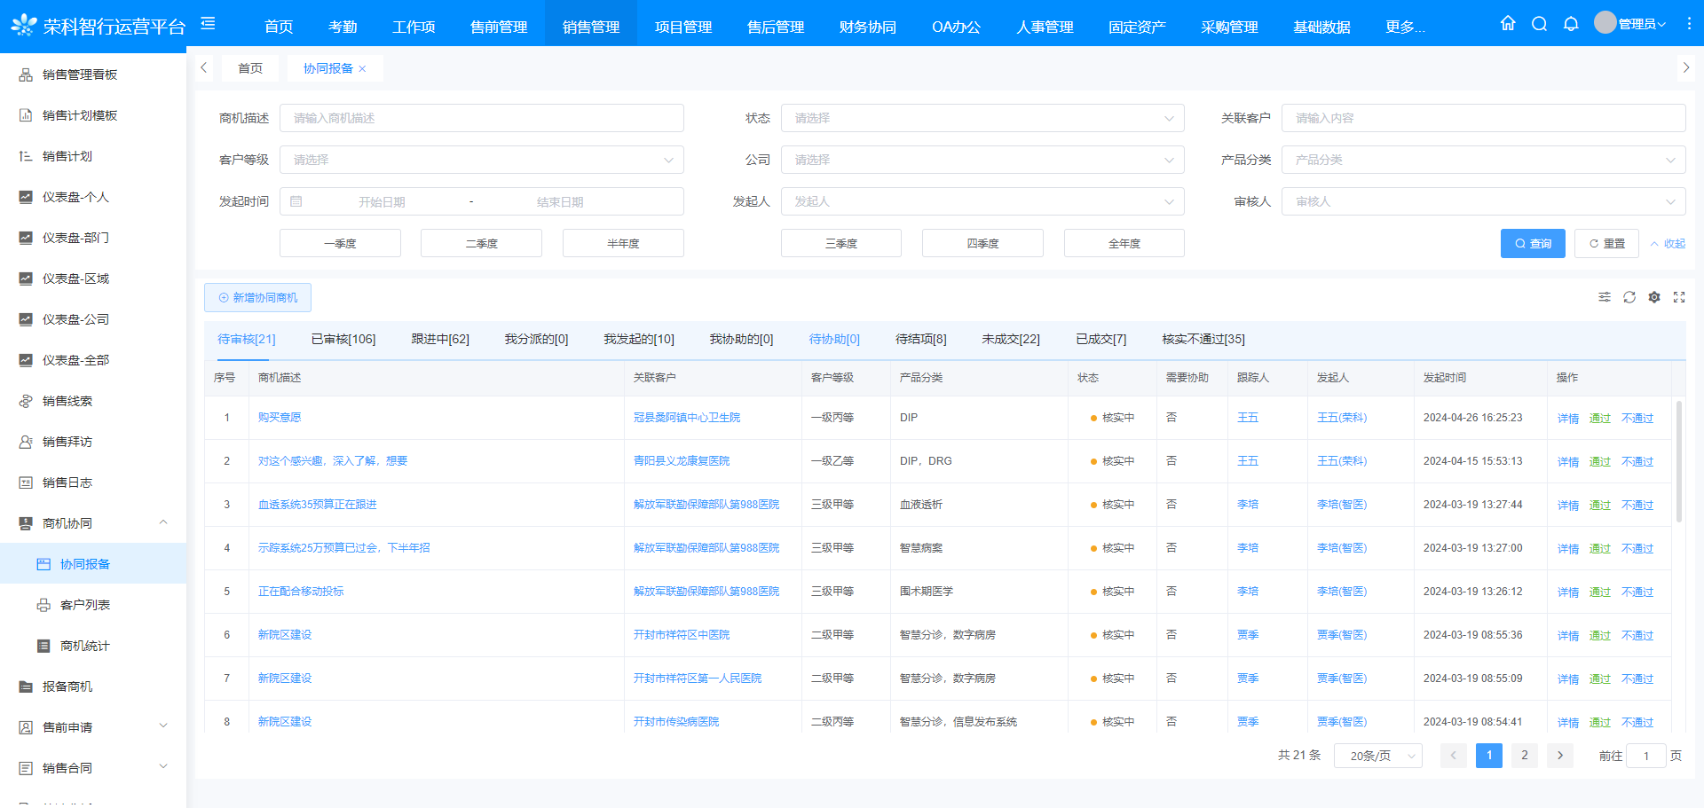Expand the 客户等级 dropdown
Viewport: 1704px width, 808px height.
pyautogui.click(x=481, y=160)
